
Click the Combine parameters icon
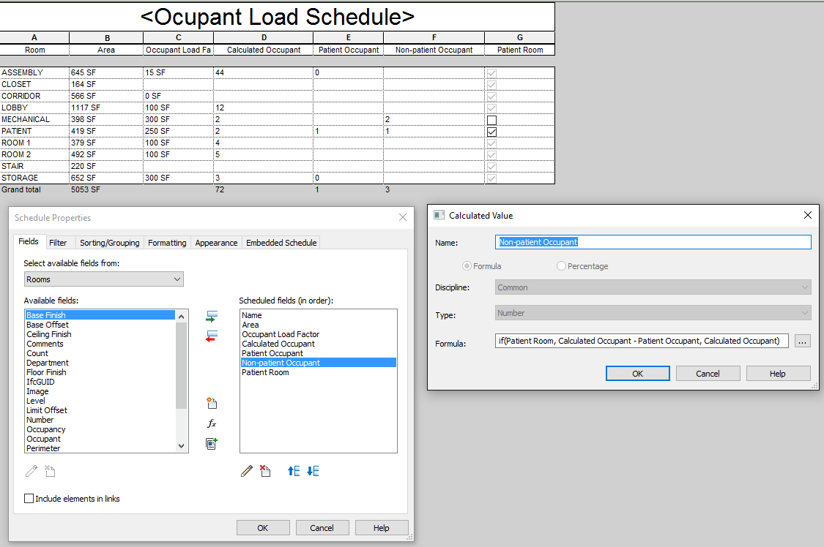(x=211, y=444)
